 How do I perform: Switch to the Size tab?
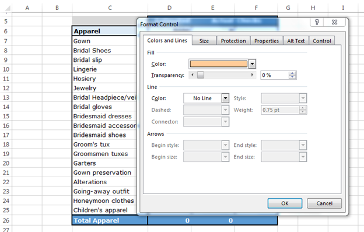click(x=204, y=41)
